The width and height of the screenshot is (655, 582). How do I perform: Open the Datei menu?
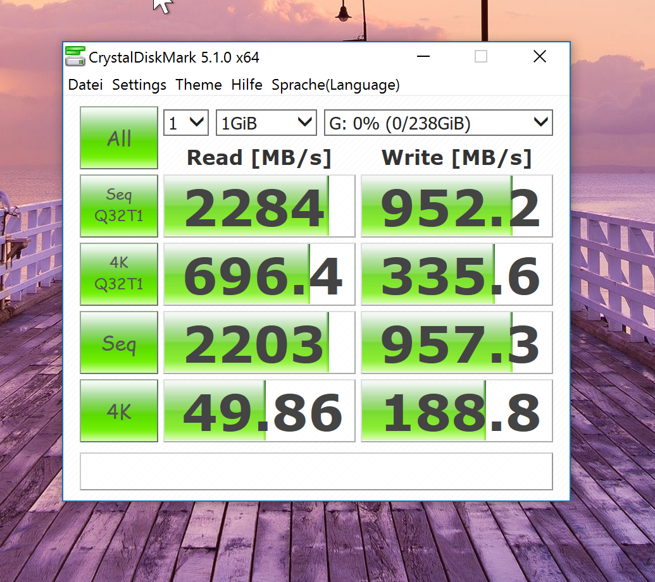pyautogui.click(x=85, y=85)
